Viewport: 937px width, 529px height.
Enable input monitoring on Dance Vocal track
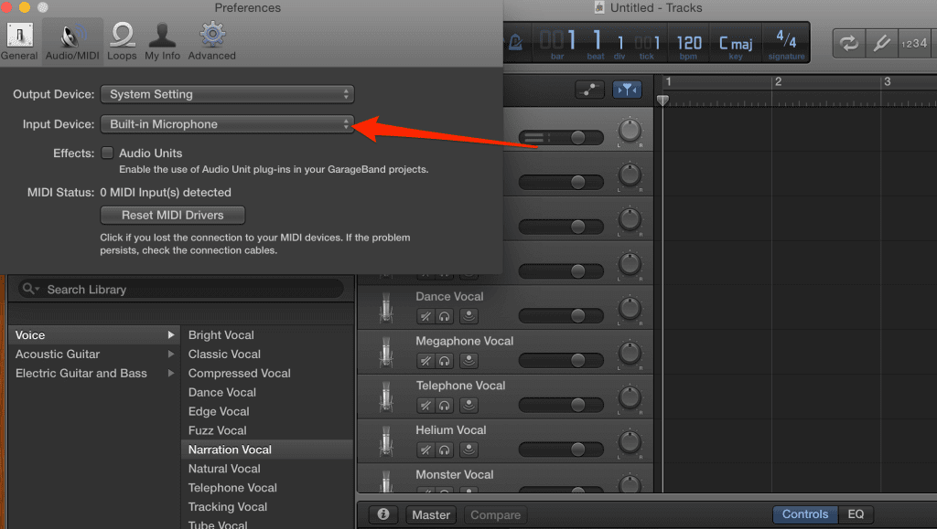tap(469, 316)
